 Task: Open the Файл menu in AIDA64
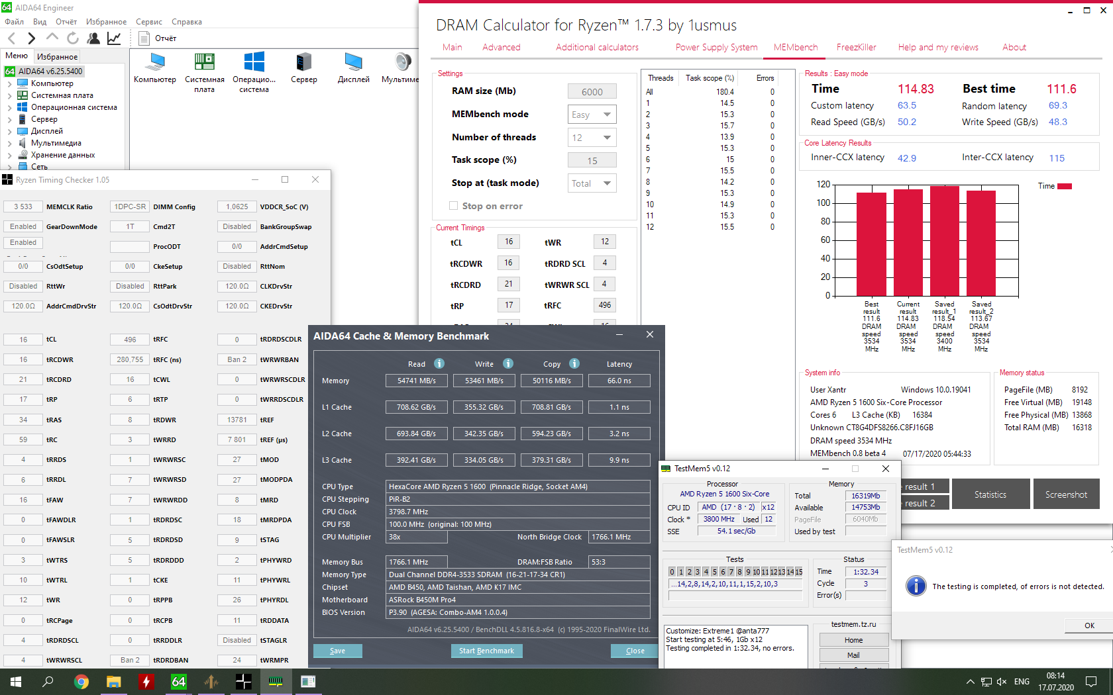(x=15, y=22)
